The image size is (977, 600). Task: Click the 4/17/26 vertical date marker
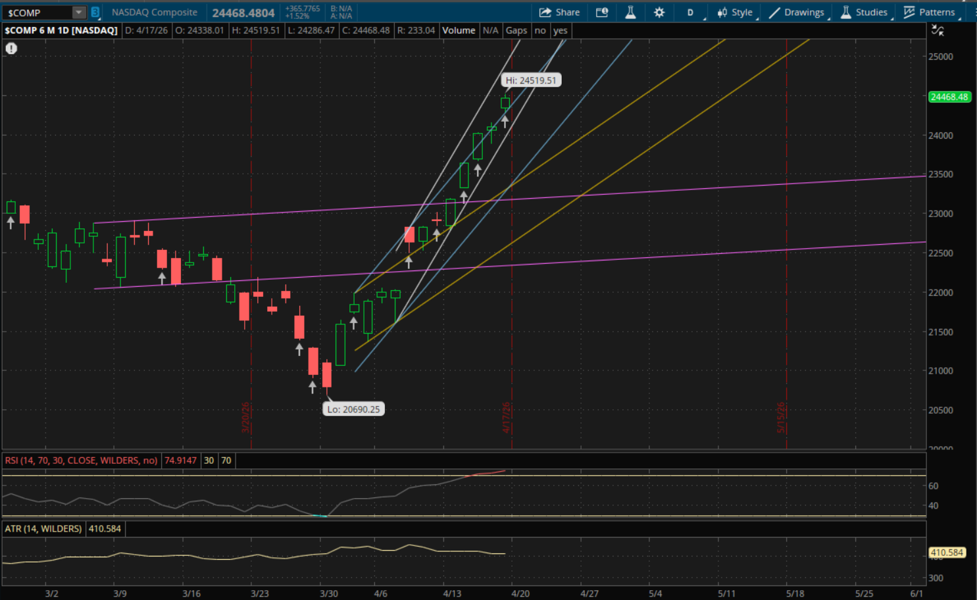point(507,417)
